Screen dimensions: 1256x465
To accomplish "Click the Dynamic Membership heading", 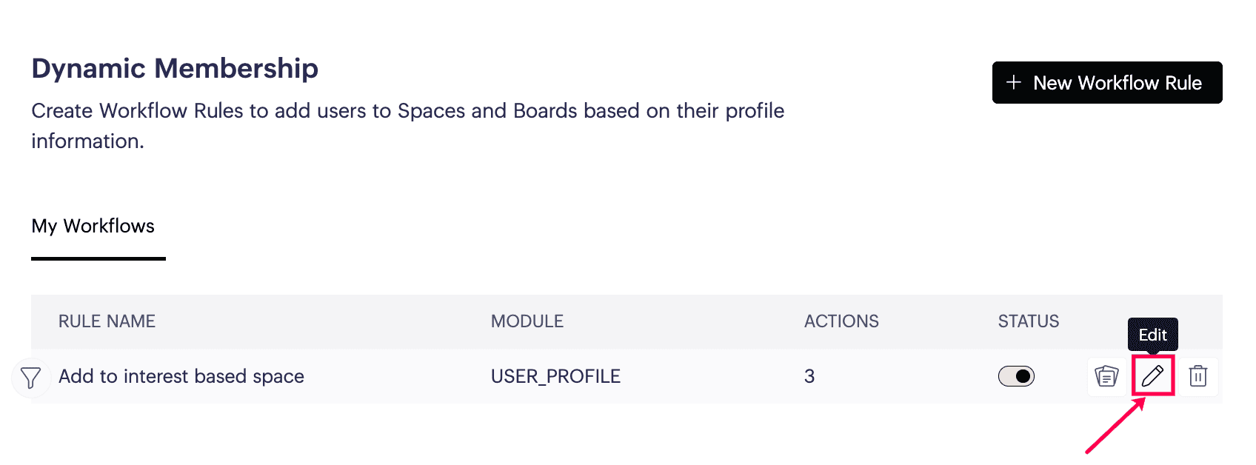I will [175, 68].
